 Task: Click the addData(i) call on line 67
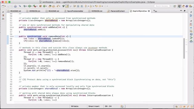[x=64, y=54]
